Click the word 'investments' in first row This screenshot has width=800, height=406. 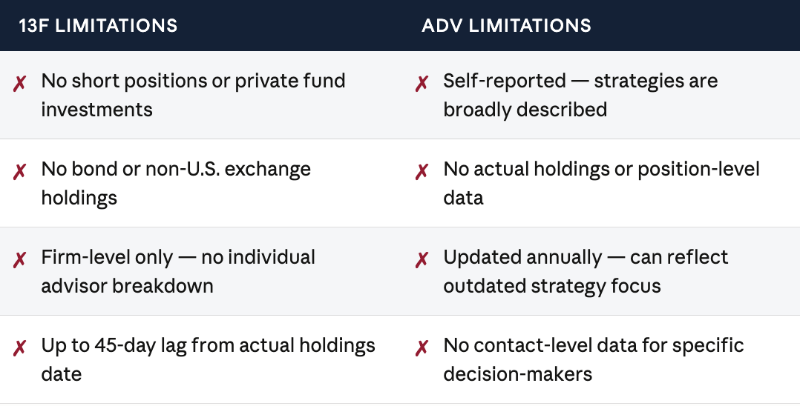(97, 110)
